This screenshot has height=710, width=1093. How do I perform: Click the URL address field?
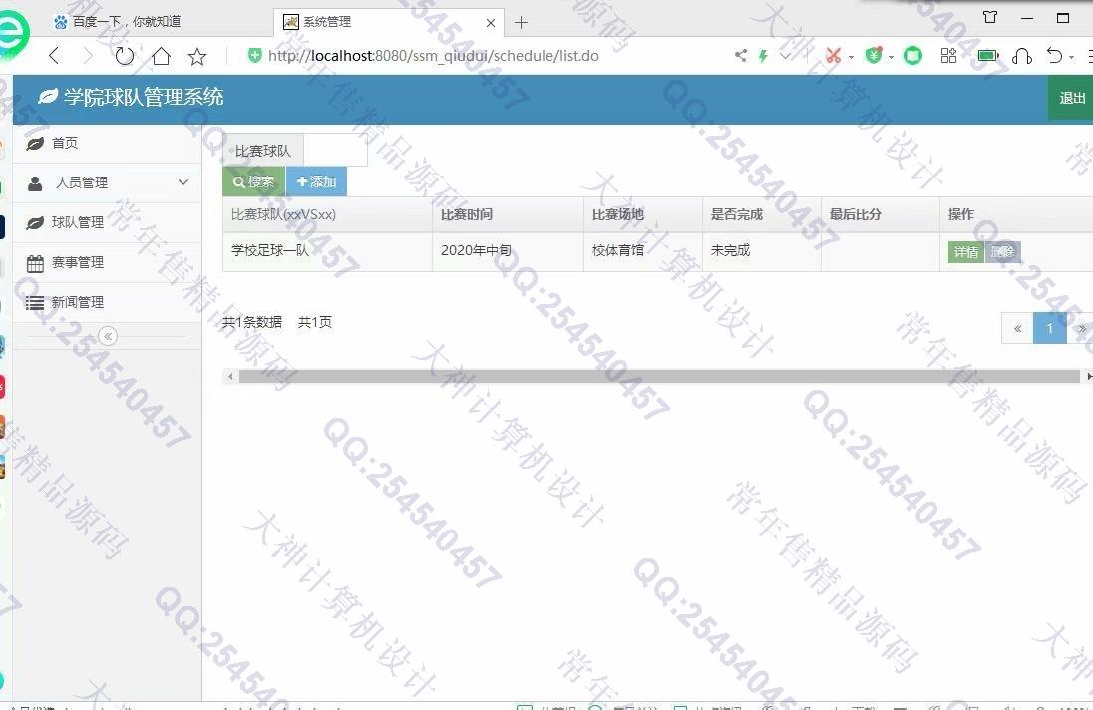point(432,55)
